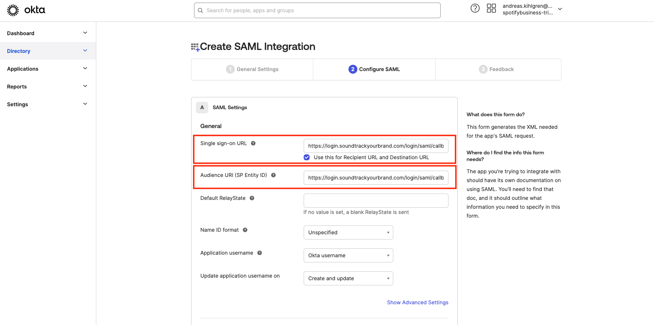Open the Application username dropdown
The height and width of the screenshot is (325, 654).
[x=348, y=255]
